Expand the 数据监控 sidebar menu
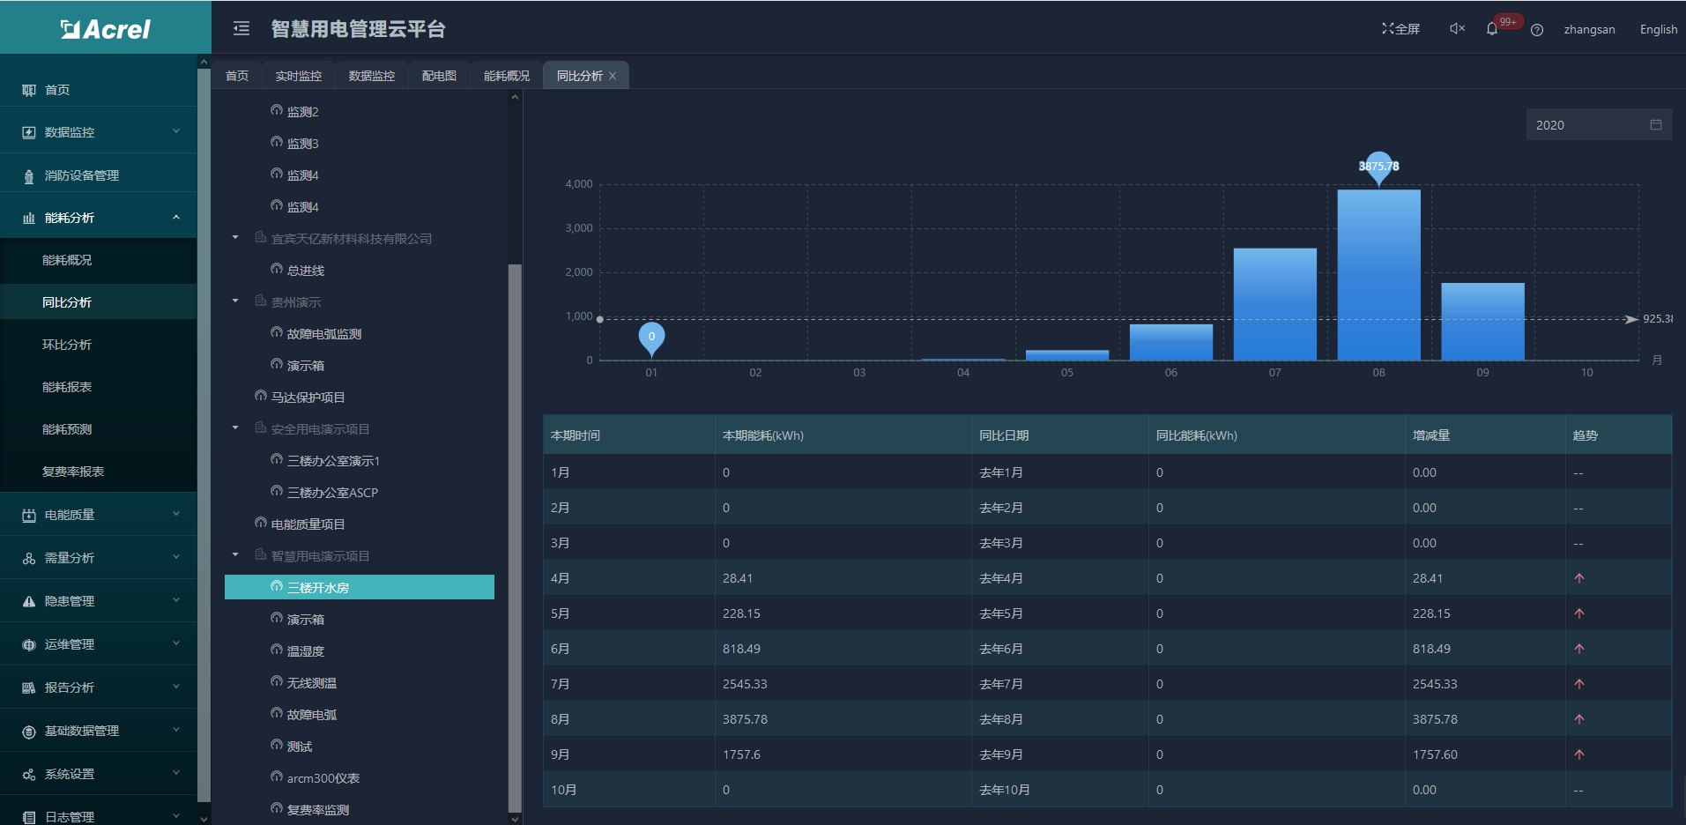The width and height of the screenshot is (1686, 825). [x=176, y=131]
